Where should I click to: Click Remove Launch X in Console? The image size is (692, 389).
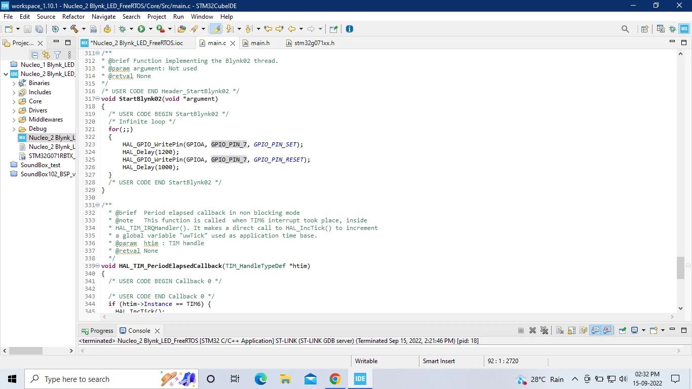point(532,330)
